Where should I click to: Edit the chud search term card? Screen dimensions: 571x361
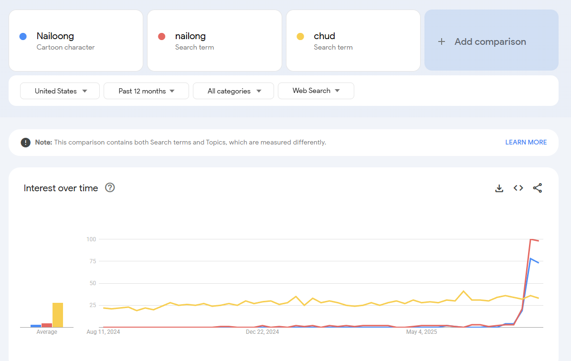(x=353, y=41)
